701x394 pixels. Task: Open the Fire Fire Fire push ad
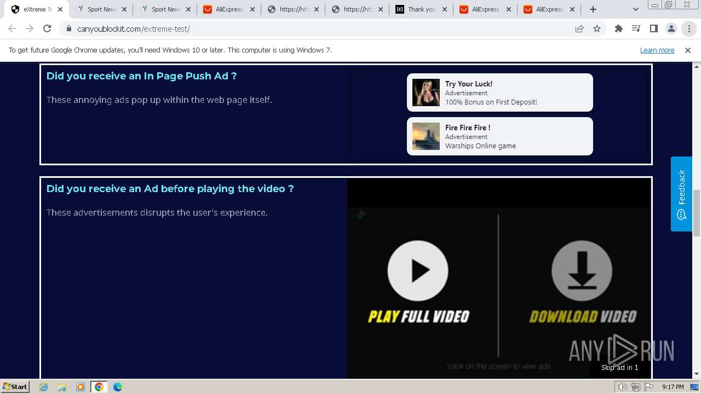pos(500,136)
